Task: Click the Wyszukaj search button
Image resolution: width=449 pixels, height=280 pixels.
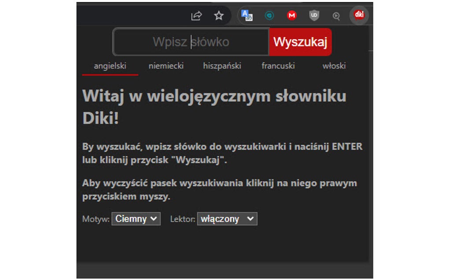Action: pos(300,42)
